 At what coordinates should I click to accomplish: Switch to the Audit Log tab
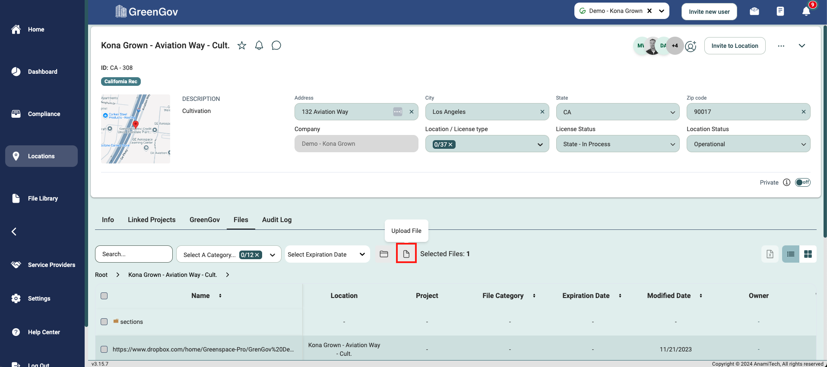[x=277, y=220]
